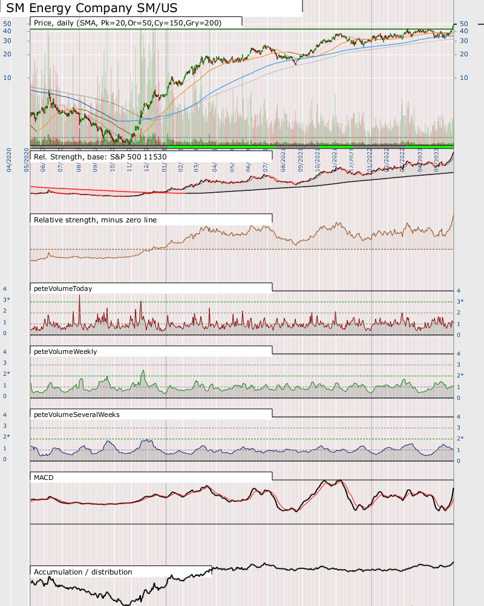The width and height of the screenshot is (484, 606).
Task: Click the peteVolumeWeekly panel label
Action: 65,351
